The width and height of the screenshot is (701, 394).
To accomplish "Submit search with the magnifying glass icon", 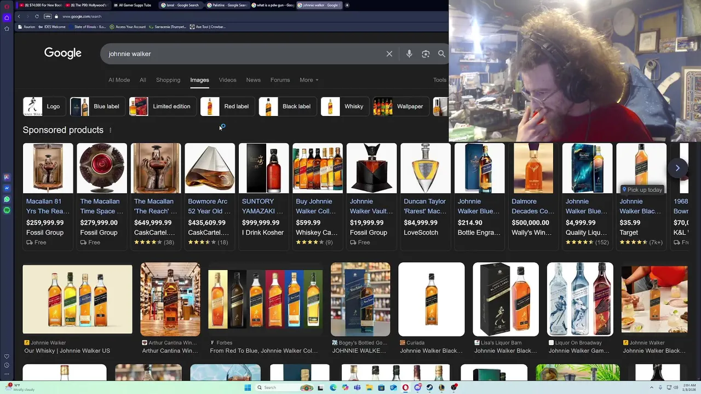I will click(441, 54).
